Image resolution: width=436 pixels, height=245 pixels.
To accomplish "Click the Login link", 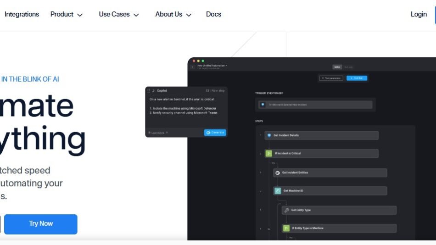I will pyautogui.click(x=419, y=14).
